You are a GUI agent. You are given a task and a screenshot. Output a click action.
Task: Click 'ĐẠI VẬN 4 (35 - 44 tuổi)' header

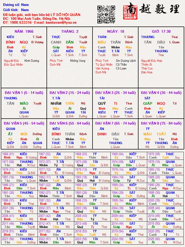161,93
